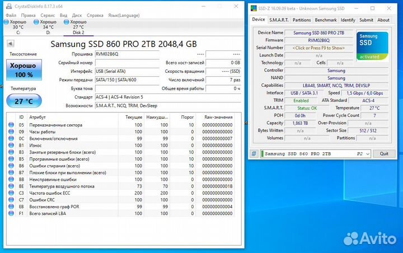Click the blue status icon for attribute BB
The height and width of the screenshot is (253, 403).
tap(11, 180)
